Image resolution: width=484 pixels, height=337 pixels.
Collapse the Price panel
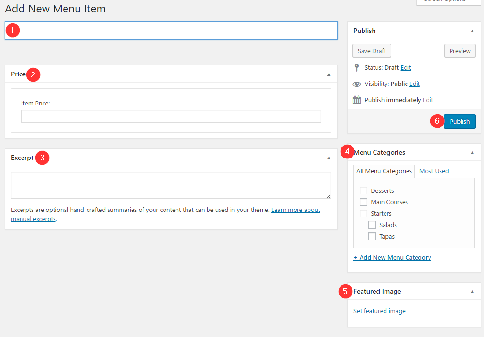point(329,74)
